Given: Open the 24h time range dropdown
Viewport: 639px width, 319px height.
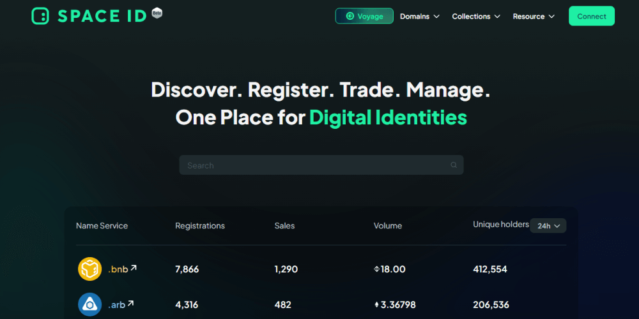Looking at the screenshot, I should pyautogui.click(x=548, y=226).
